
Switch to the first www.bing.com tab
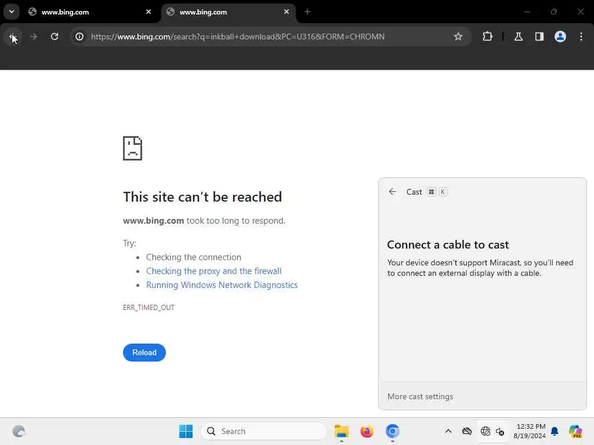pos(90,12)
